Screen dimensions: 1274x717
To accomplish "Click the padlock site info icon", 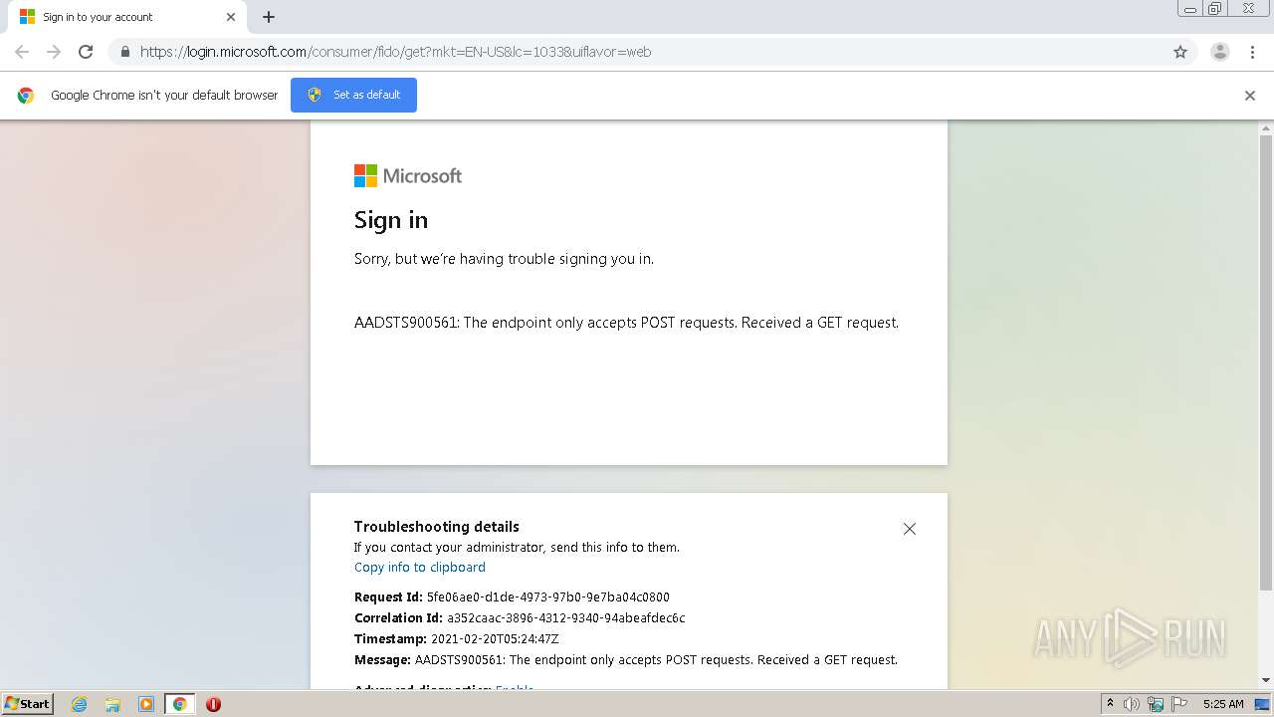I will 124,52.
